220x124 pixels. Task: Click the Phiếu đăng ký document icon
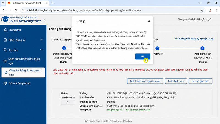click(5, 40)
